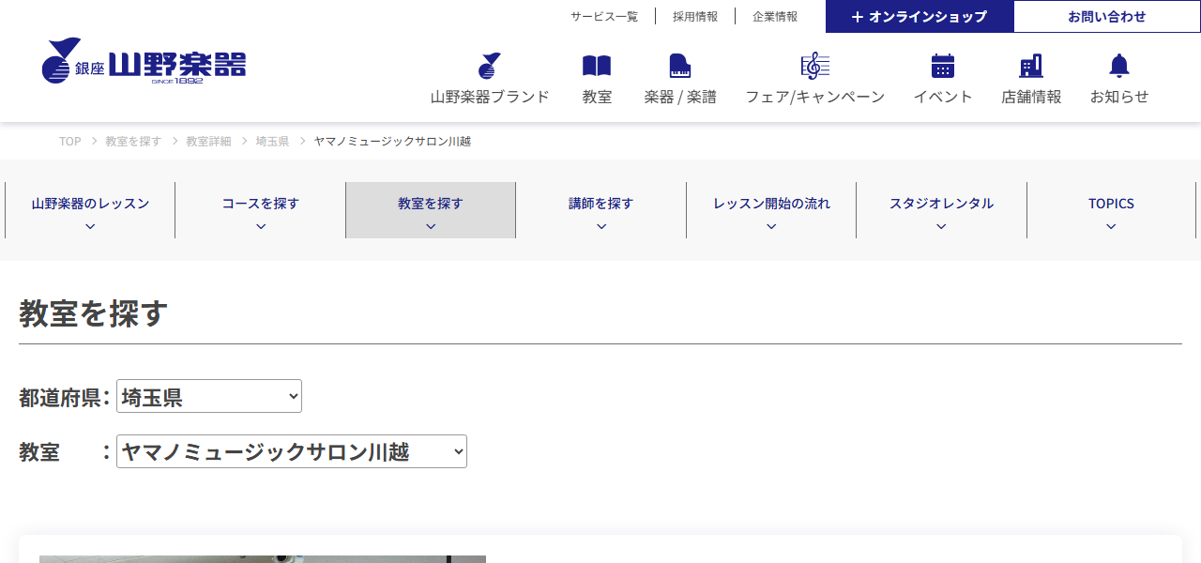Click ヤマノミュージックサロン川越 breadcrumb text
The image size is (1201, 563).
coord(392,141)
